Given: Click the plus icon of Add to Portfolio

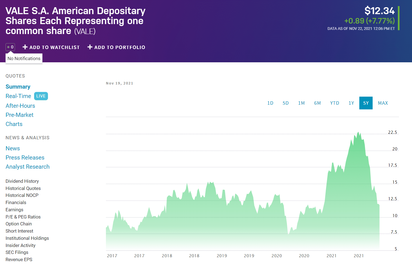Looking at the screenshot, I should coord(90,47).
